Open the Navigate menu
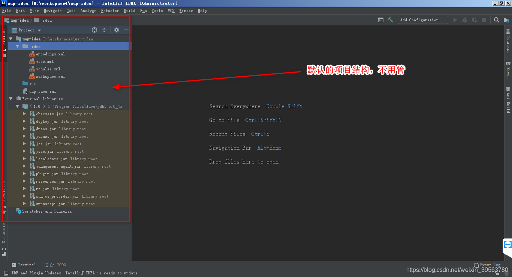This screenshot has height=277, width=512. [52, 10]
